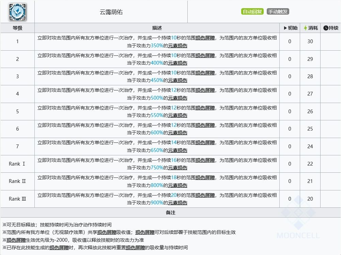Click the Mooncell watermark logo
The height and width of the screenshot is (255, 341).
(x=298, y=216)
